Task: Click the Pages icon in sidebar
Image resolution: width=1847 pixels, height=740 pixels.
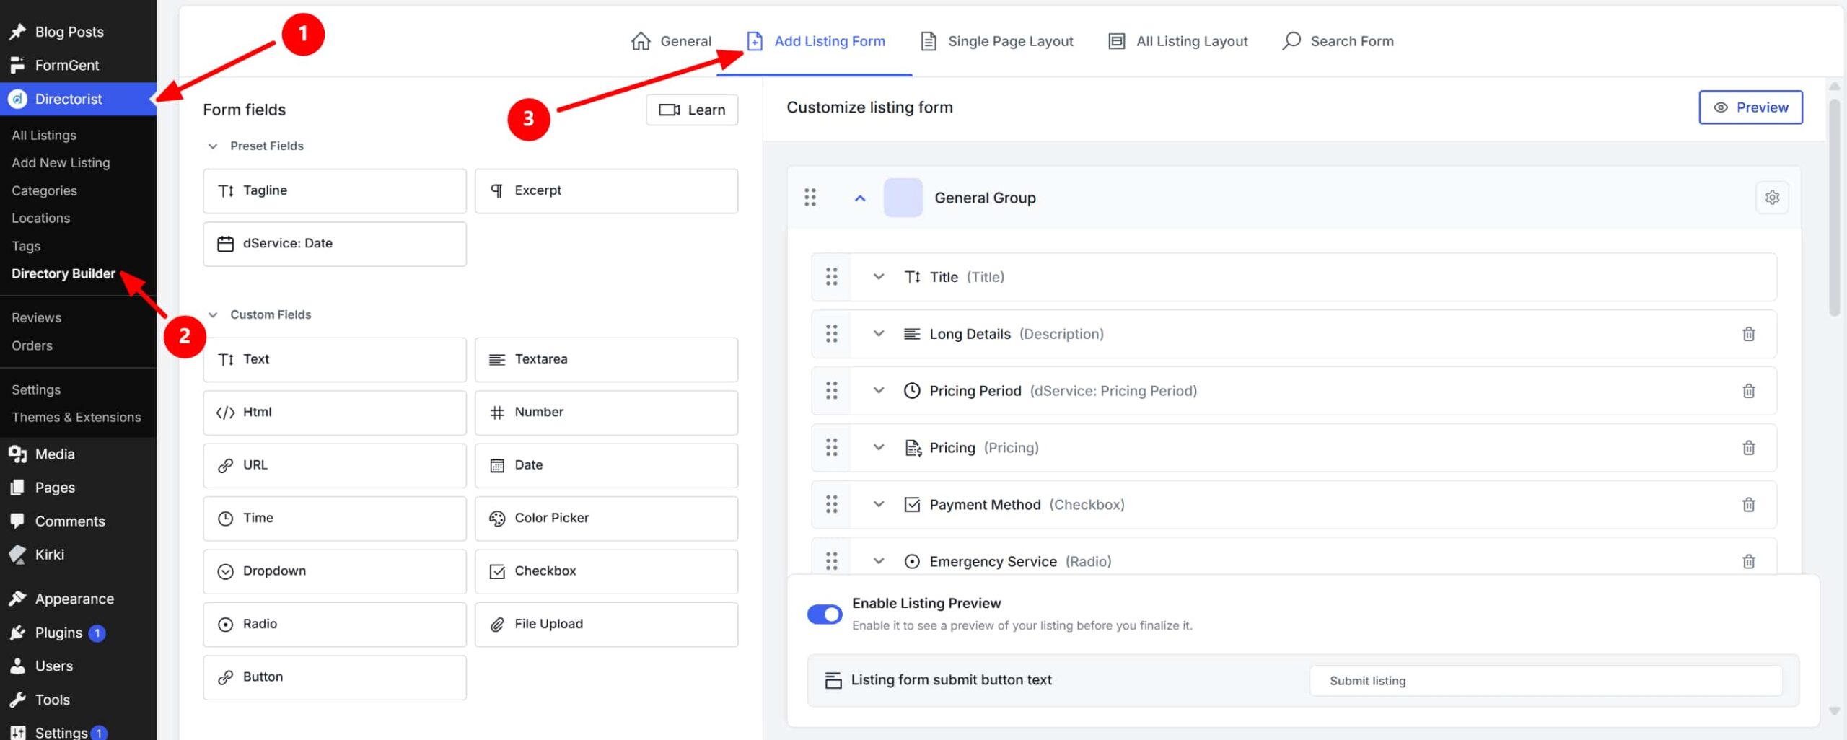Action: point(18,488)
